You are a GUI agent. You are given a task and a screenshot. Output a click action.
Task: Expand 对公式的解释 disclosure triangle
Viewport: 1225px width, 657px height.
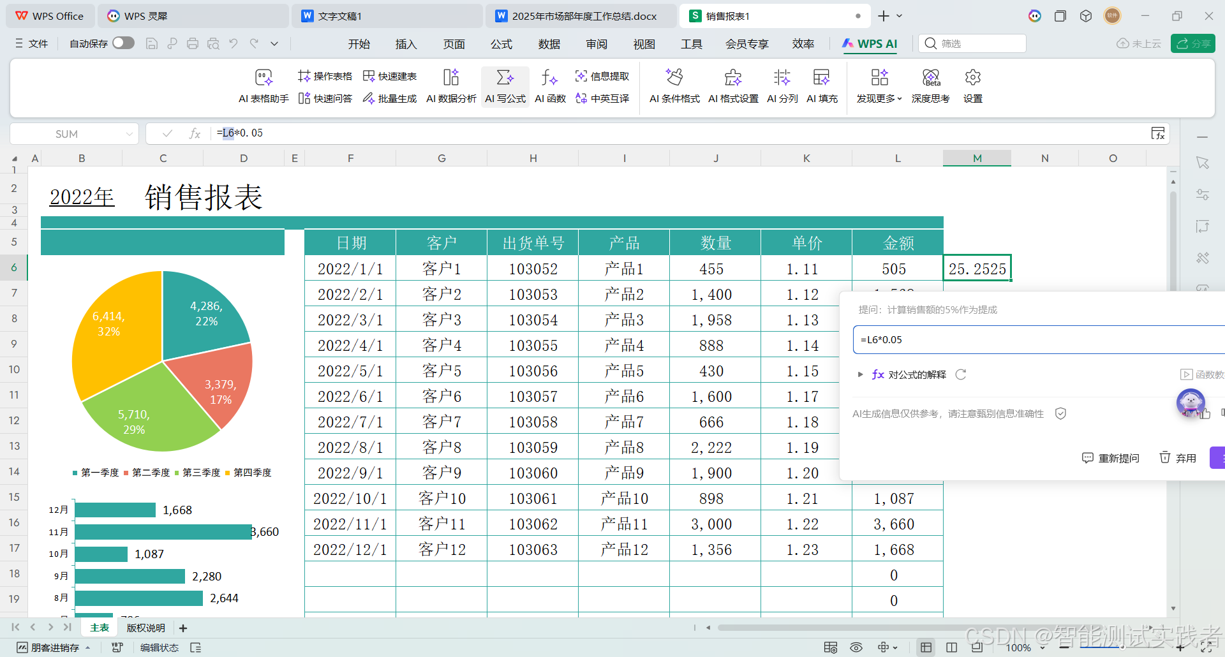860,374
